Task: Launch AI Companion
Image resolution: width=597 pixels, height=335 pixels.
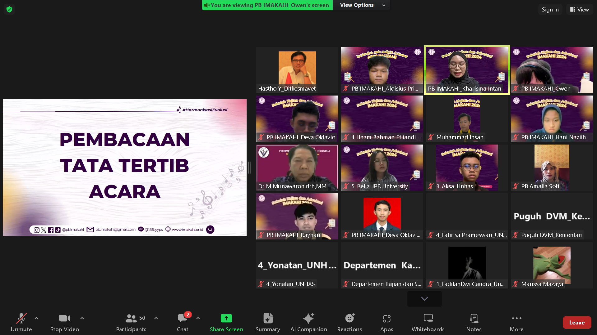Action: [308, 322]
